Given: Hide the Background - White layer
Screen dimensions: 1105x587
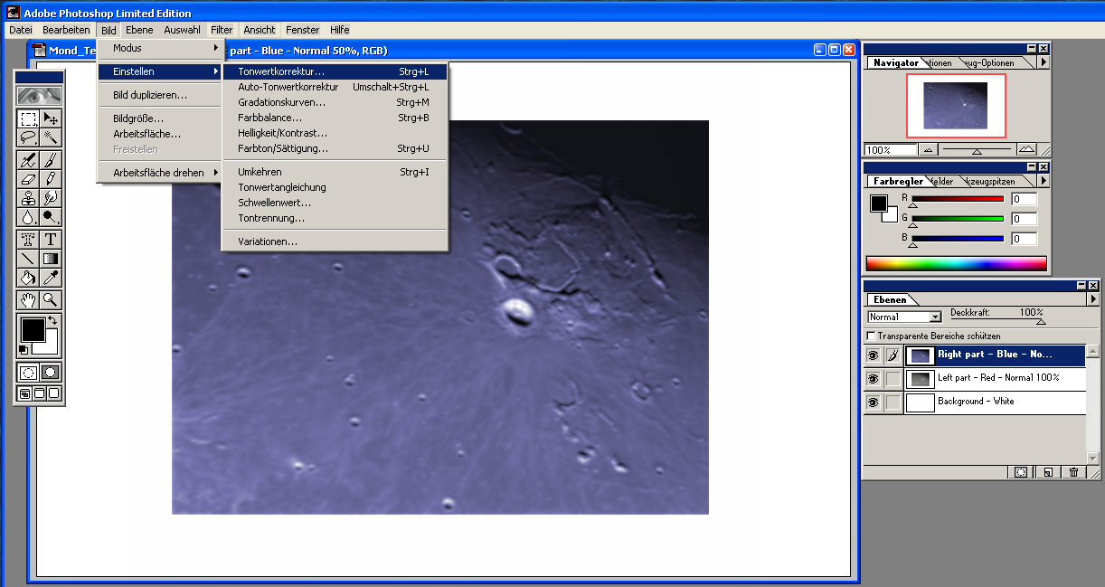Looking at the screenshot, I should [x=873, y=402].
